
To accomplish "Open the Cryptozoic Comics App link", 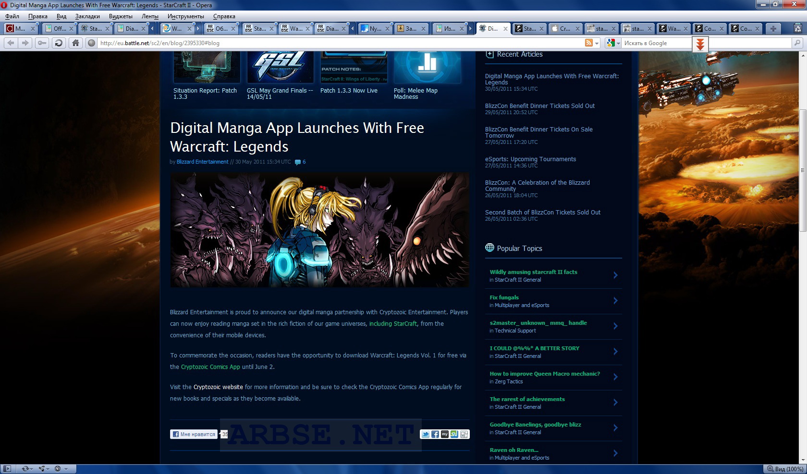I will click(210, 367).
